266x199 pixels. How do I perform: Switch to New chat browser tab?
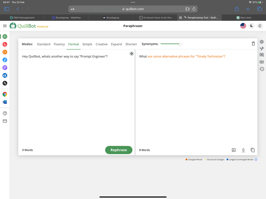244,18
